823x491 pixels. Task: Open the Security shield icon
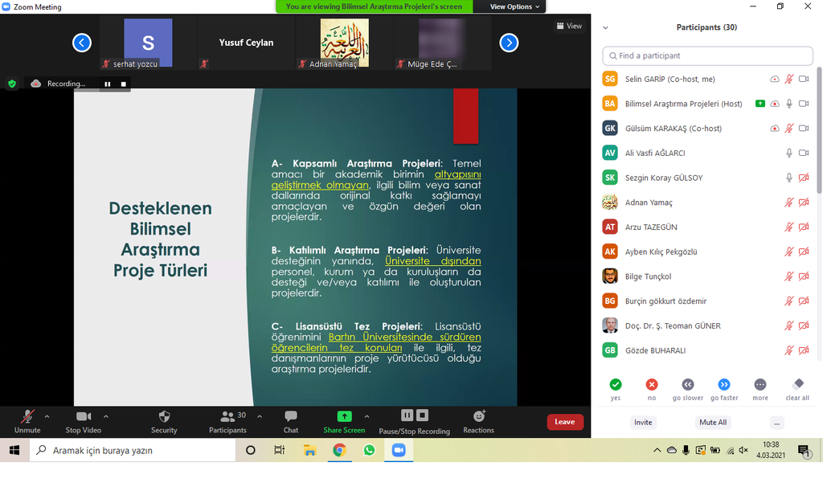point(164,416)
